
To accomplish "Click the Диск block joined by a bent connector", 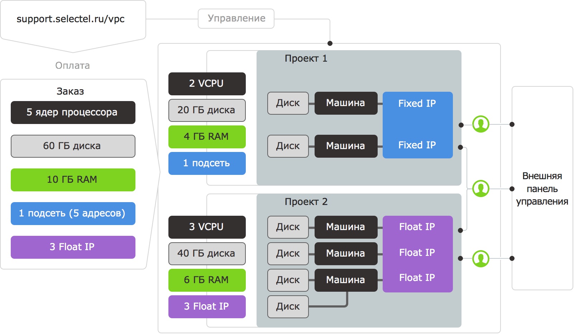I will click(288, 307).
